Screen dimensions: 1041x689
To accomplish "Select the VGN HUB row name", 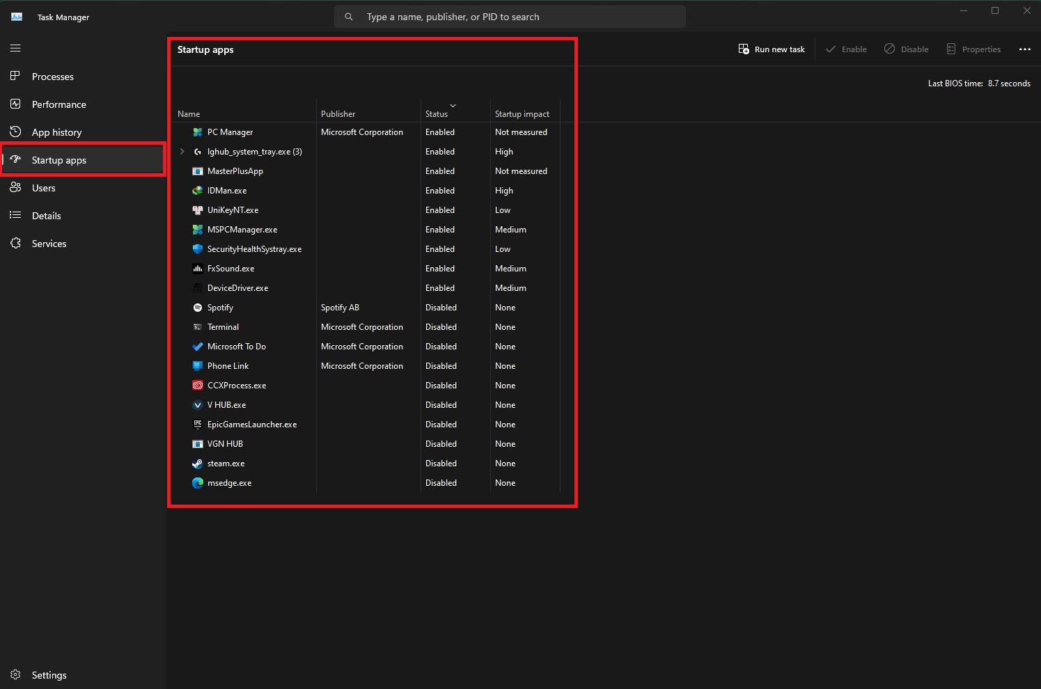I will [x=225, y=444].
